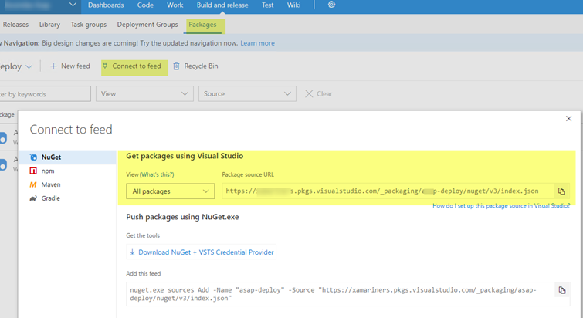The image size is (583, 318).
Task: Switch to the Deployment Groups tab
Action: 147,25
